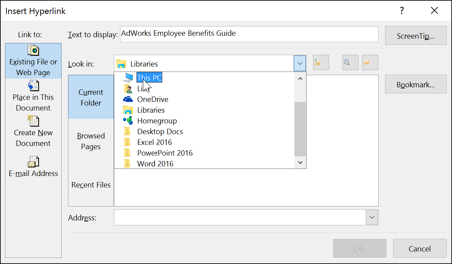Choose OneDrive in the Look in list

pyautogui.click(x=153, y=99)
